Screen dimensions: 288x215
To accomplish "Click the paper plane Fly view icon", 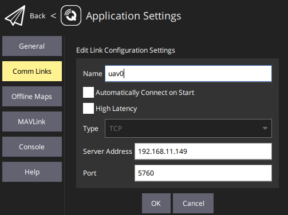I will 15,15.
